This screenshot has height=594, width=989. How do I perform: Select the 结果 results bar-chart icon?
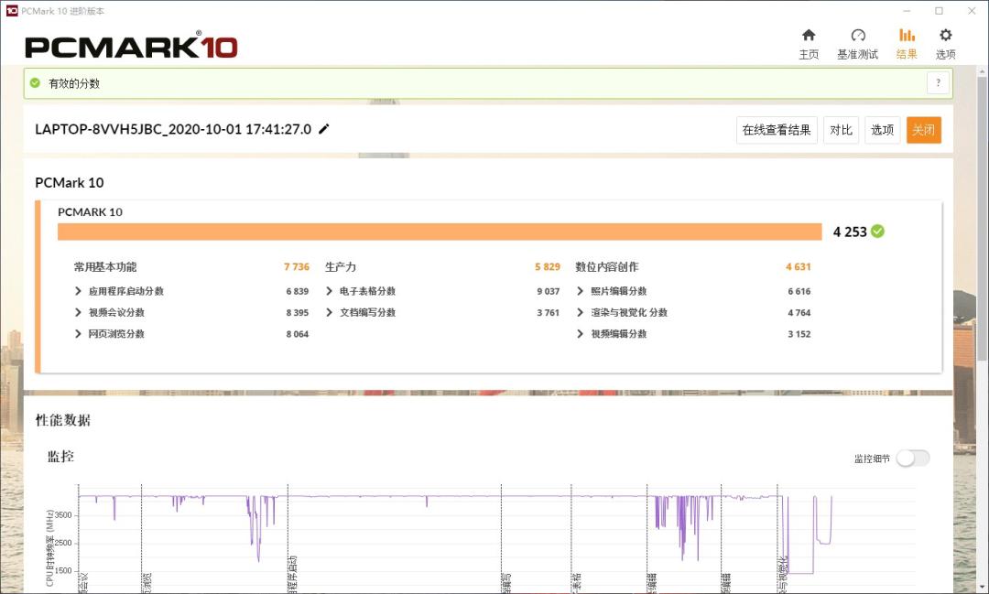(907, 36)
